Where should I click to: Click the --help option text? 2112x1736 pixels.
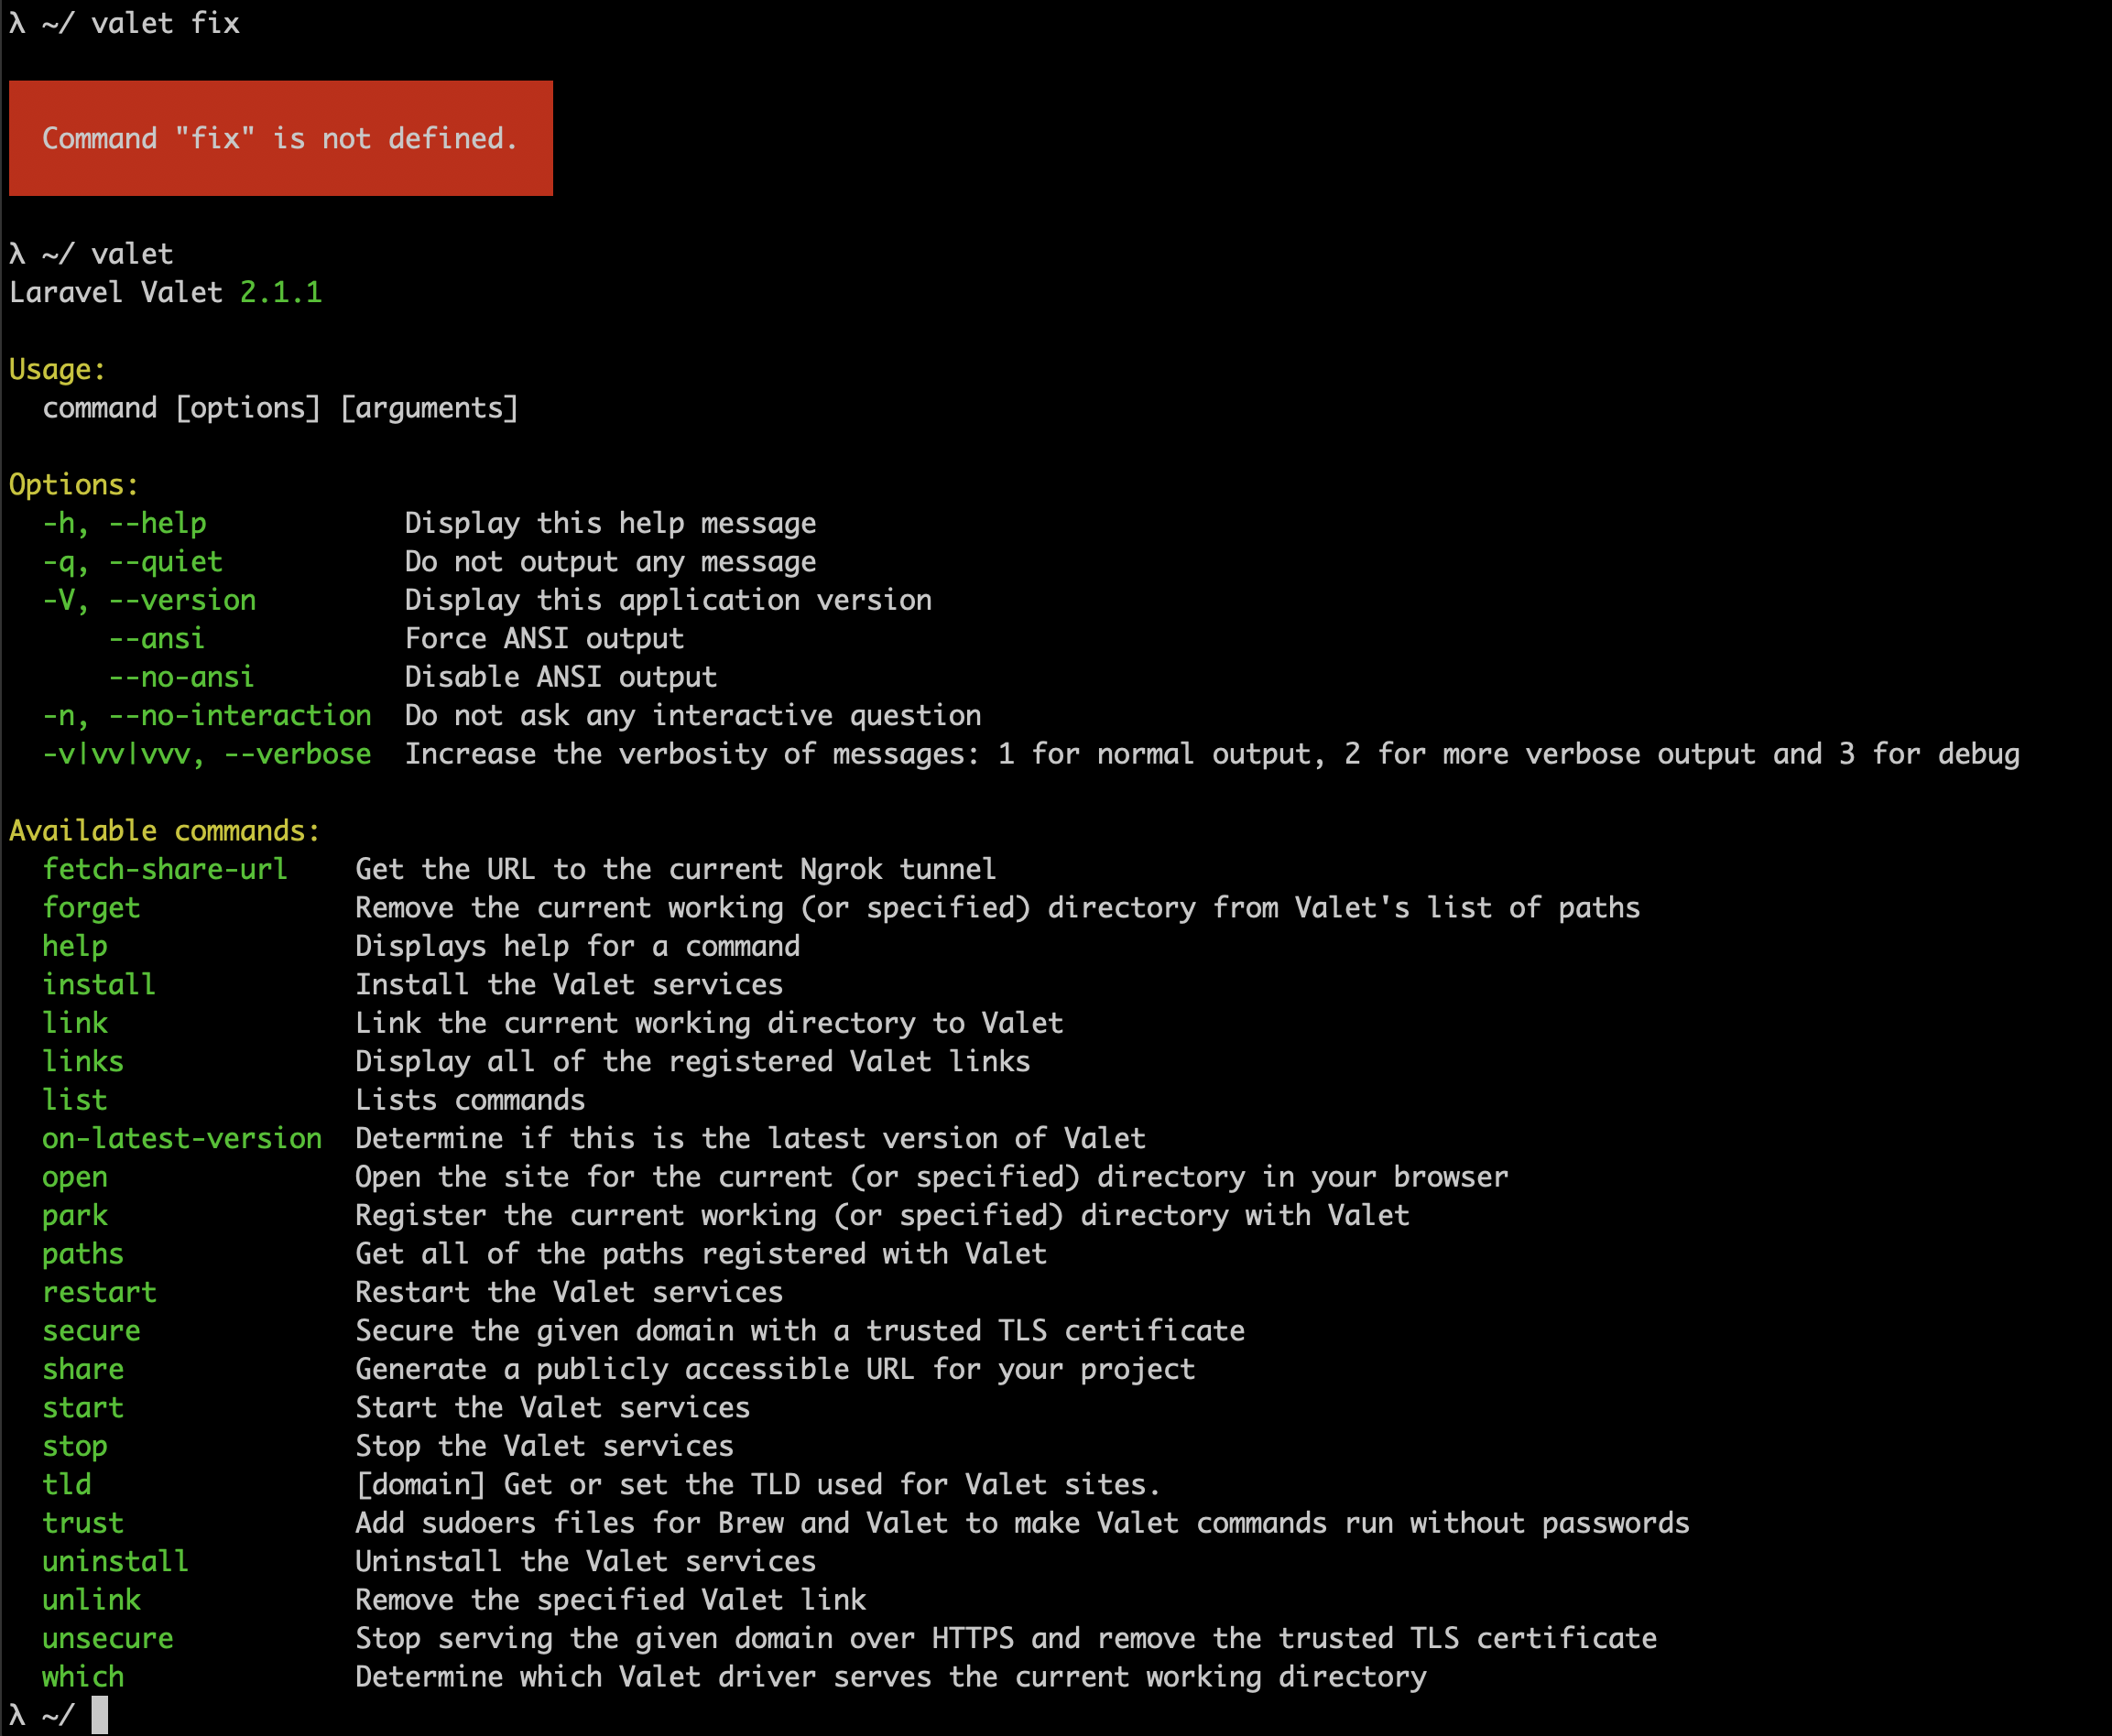157,523
